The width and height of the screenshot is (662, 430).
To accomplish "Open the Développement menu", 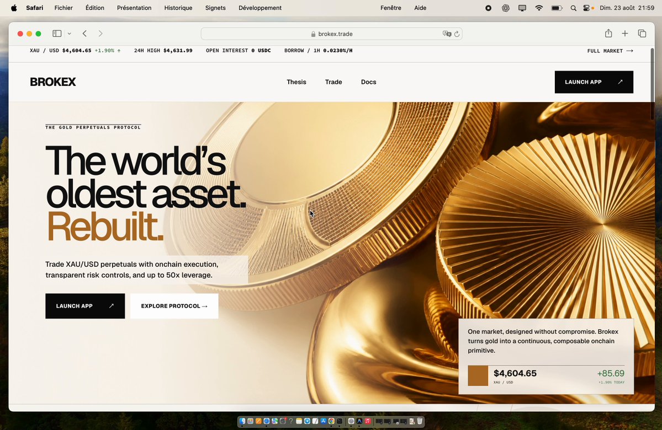I will tap(260, 8).
